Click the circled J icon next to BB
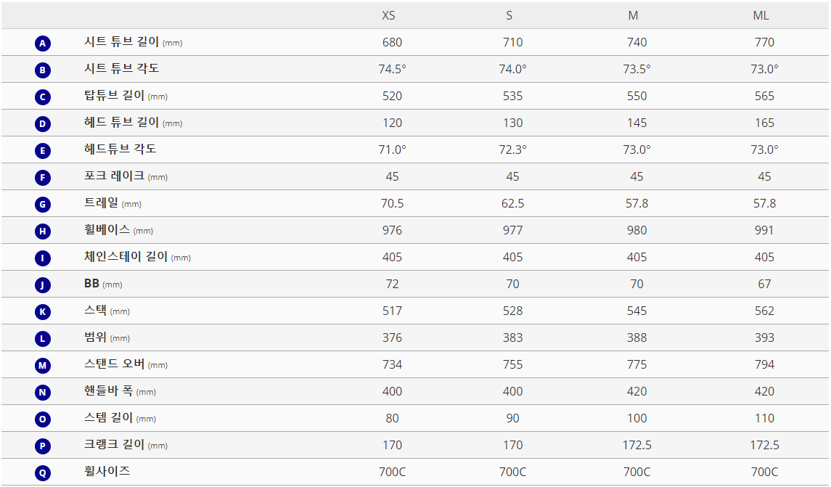This screenshot has width=831, height=487. coord(43,285)
